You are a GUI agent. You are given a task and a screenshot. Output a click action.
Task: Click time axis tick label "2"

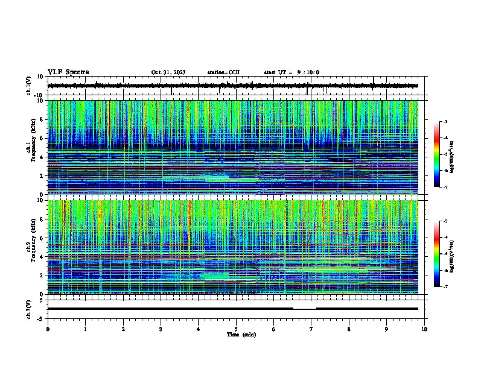[123, 329]
